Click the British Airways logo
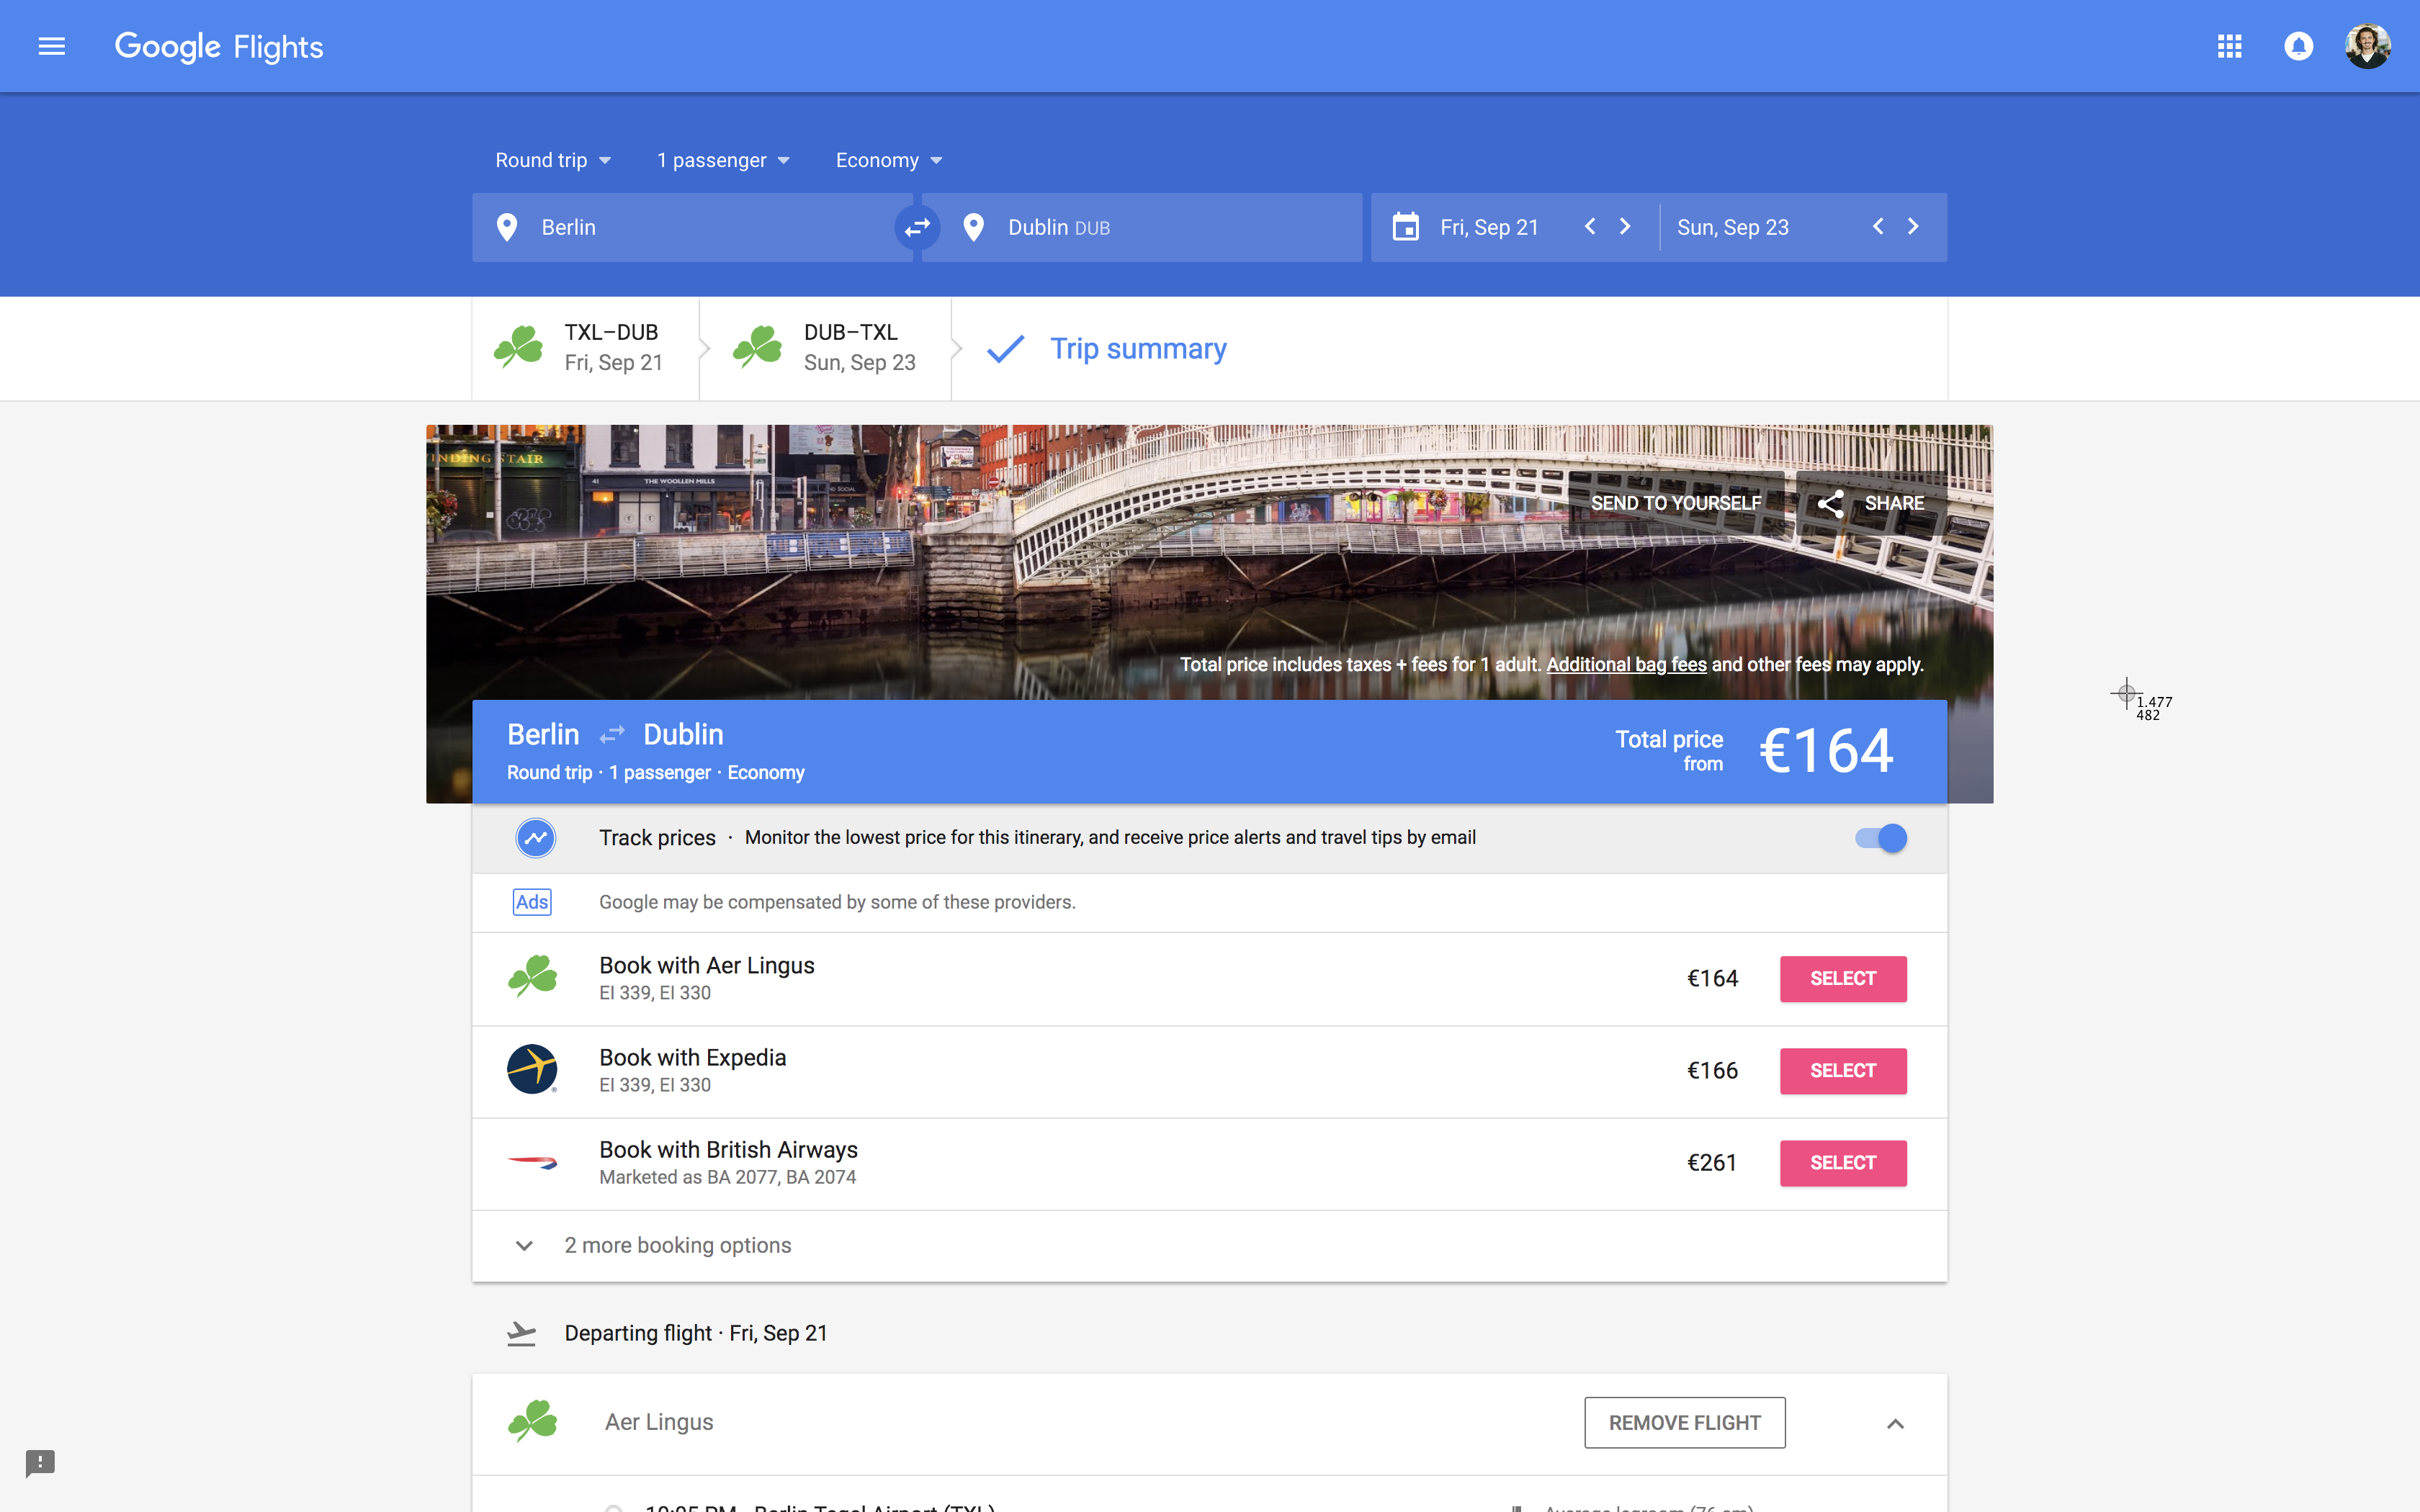This screenshot has width=2420, height=1512. click(x=534, y=1161)
